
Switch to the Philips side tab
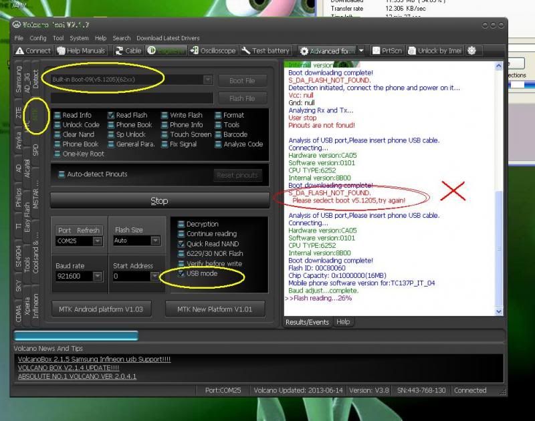(19, 198)
